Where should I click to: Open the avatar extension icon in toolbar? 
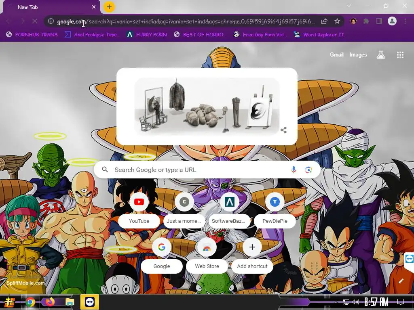pos(353,21)
